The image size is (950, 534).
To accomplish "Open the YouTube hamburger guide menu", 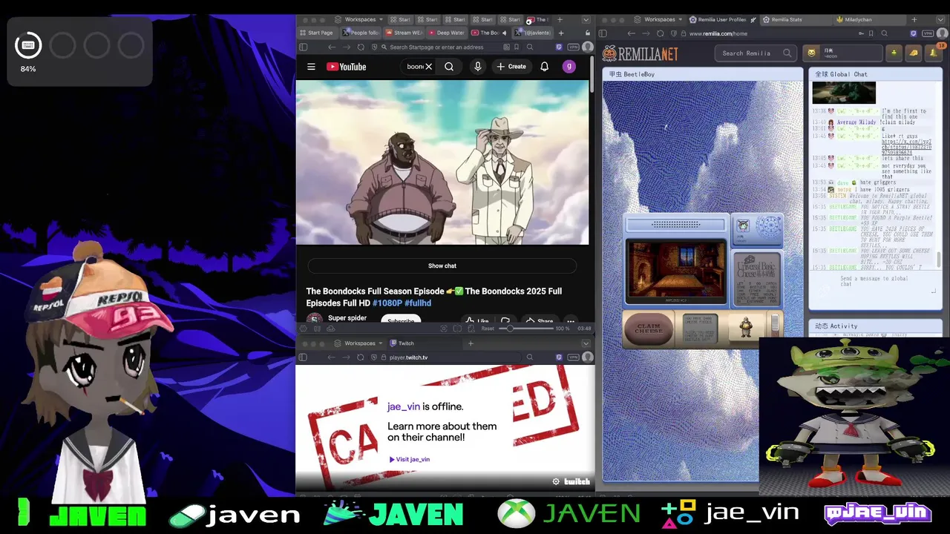I will click(311, 67).
